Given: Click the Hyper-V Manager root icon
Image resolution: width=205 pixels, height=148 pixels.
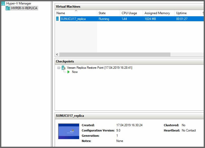Looking at the screenshot, I should (x=3, y=3).
